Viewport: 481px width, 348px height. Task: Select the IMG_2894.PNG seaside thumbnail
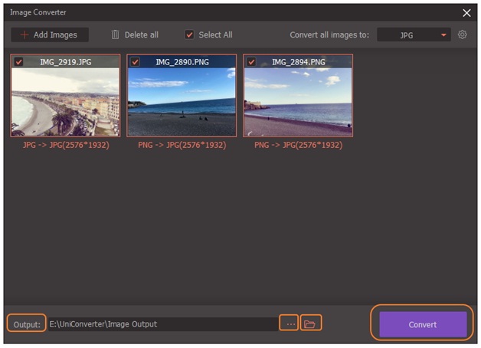(298, 101)
